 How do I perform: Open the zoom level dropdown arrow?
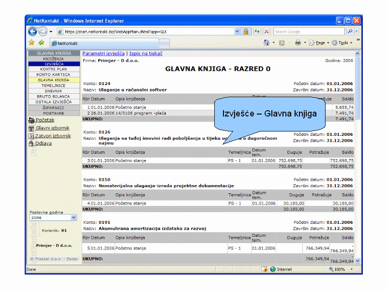click(352, 269)
